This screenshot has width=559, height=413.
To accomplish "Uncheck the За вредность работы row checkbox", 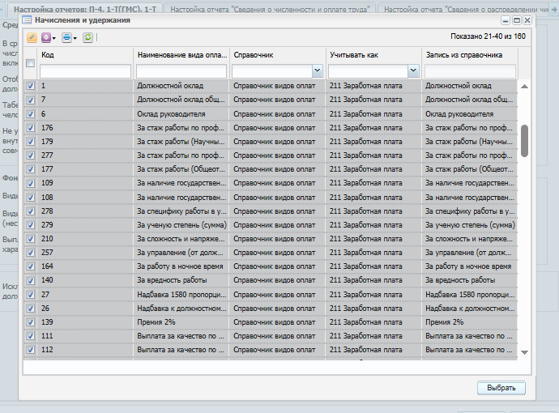I will 30,280.
